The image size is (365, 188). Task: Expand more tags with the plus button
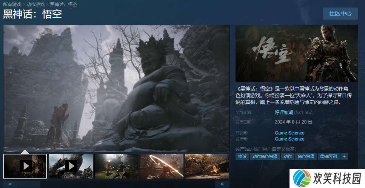[x=344, y=156]
